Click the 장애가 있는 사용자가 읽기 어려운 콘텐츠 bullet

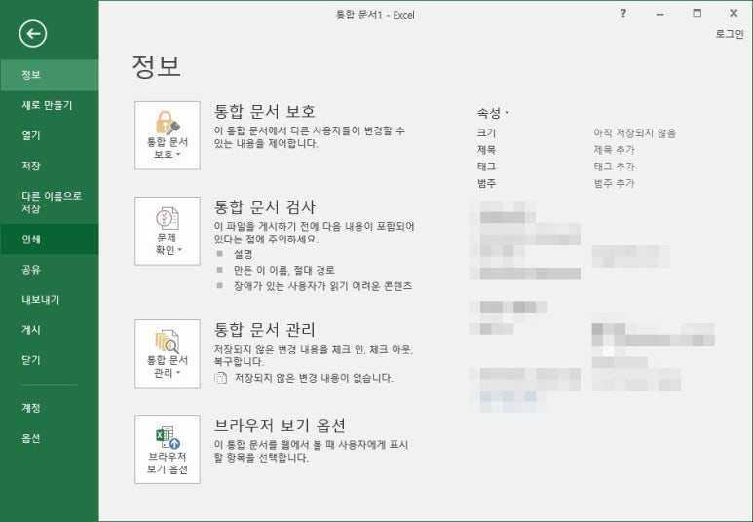(322, 286)
